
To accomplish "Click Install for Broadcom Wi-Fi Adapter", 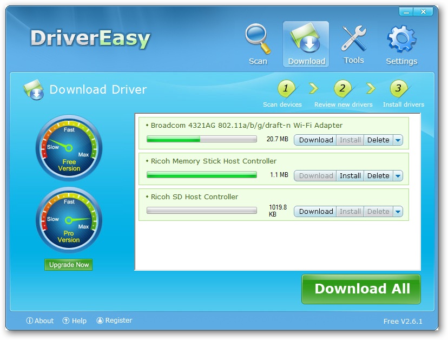I will pyautogui.click(x=350, y=140).
